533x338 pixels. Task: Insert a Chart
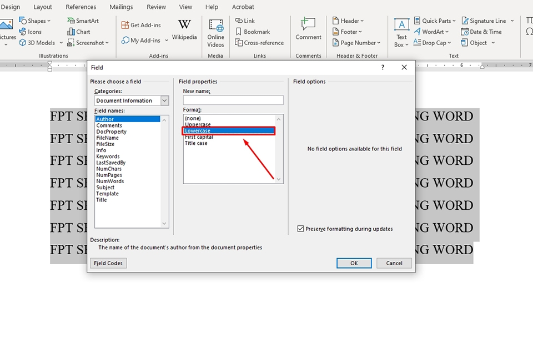pos(78,32)
